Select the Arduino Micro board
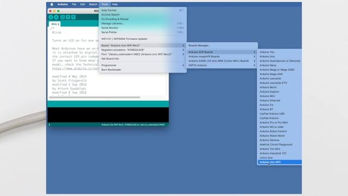The image size is (348, 196). tap(279, 87)
